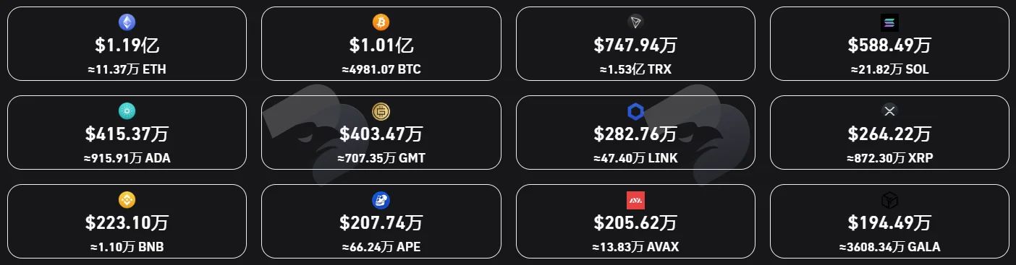Click the BNB yellow icon
Image resolution: width=1016 pixels, height=265 pixels.
click(x=127, y=200)
